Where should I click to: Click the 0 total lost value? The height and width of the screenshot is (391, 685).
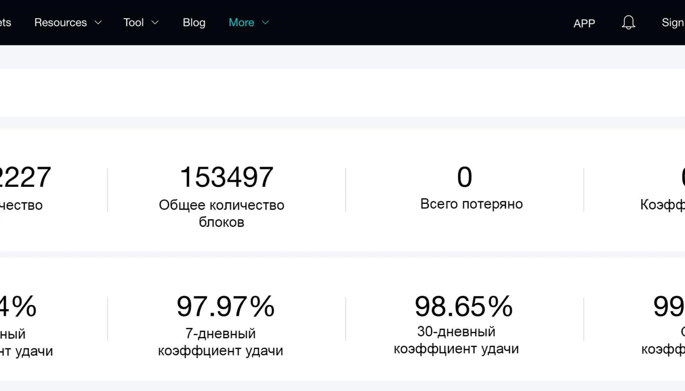coord(464,177)
